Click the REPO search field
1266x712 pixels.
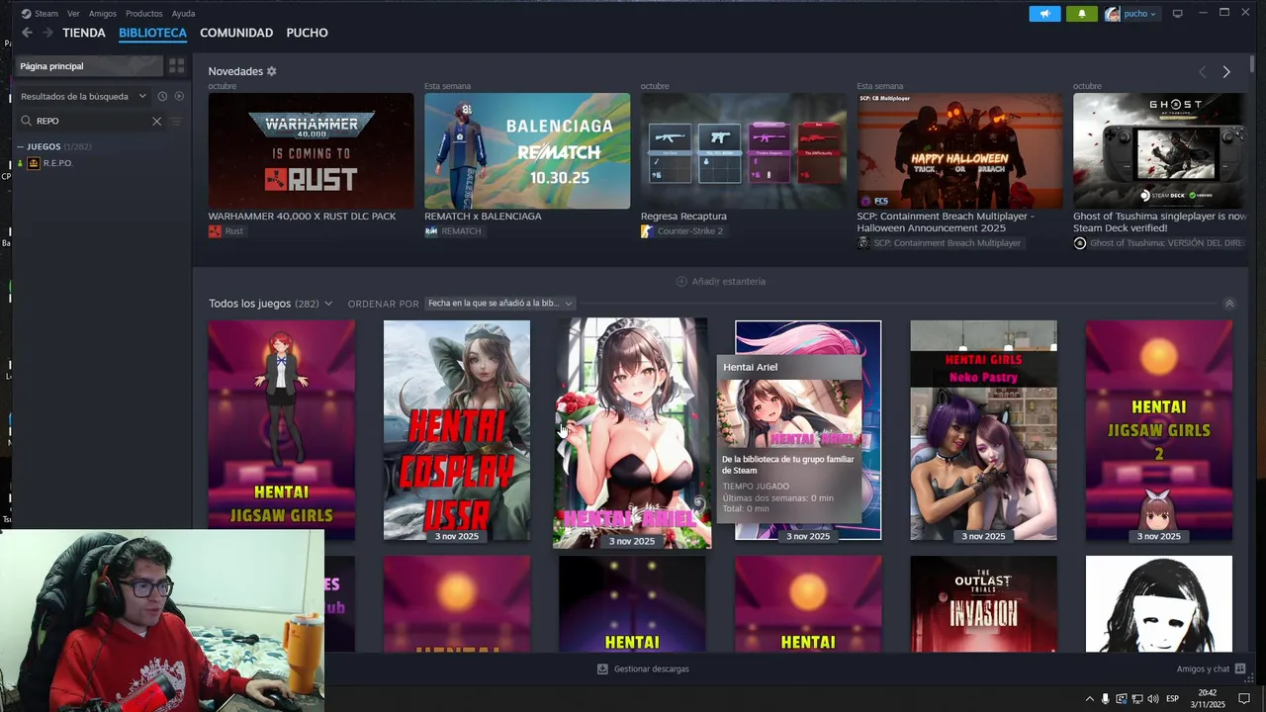click(92, 121)
